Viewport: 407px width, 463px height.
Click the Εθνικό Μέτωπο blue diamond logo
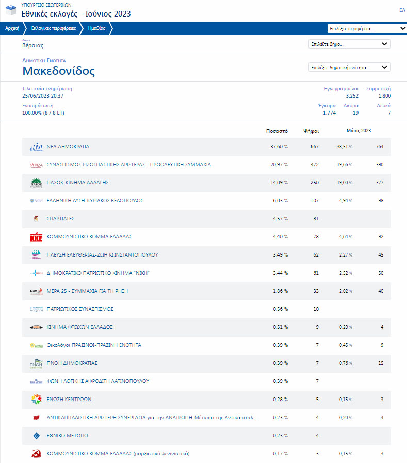pos(36,436)
